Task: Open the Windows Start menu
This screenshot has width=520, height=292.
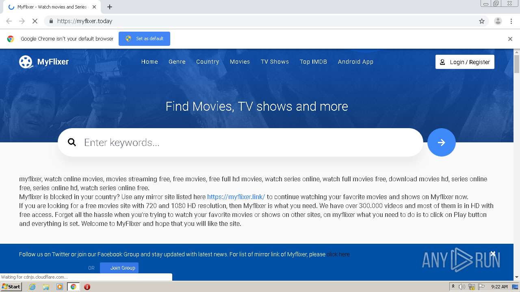Action: tap(11, 286)
